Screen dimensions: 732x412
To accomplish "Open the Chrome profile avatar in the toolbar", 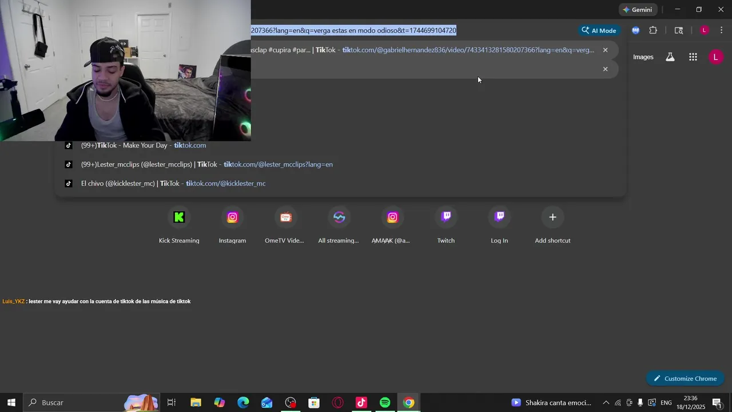I will (x=705, y=30).
